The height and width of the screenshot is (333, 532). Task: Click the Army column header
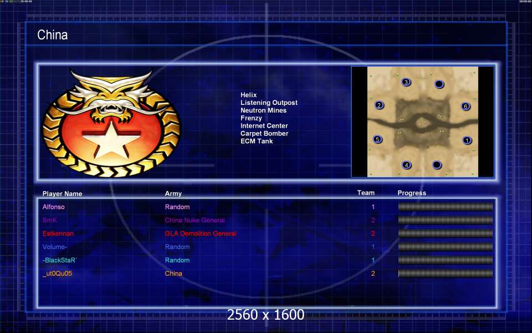[x=173, y=194]
